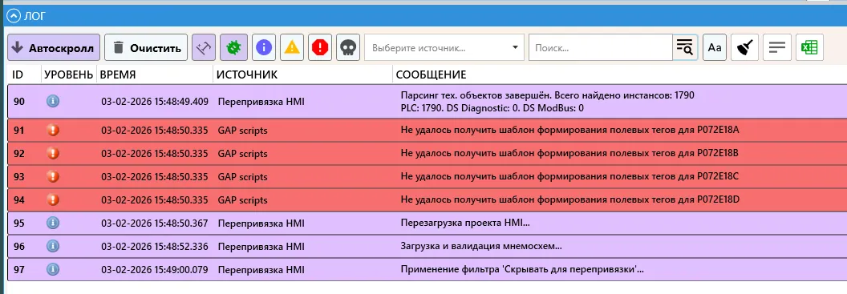Viewport: 847px width, 294px height.
Task: Click ID number 92
Action: tap(19, 154)
